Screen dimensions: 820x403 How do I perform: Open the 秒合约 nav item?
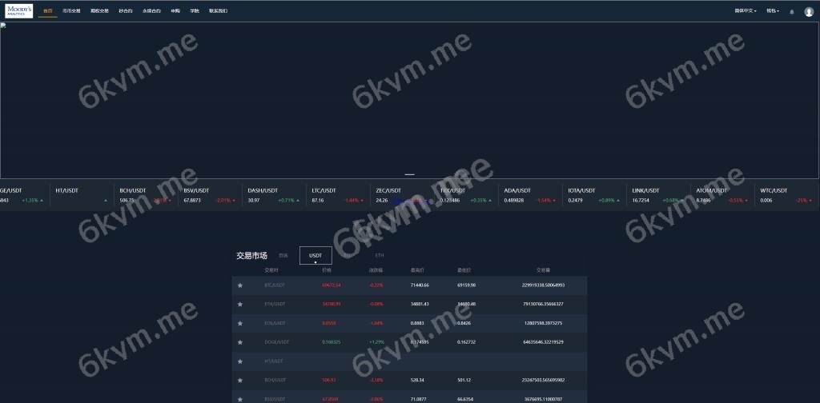(126, 11)
